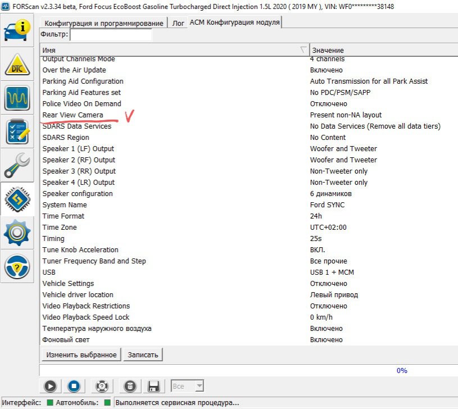Select the 'Tune Knob Acceleration' row

[x=249, y=250]
